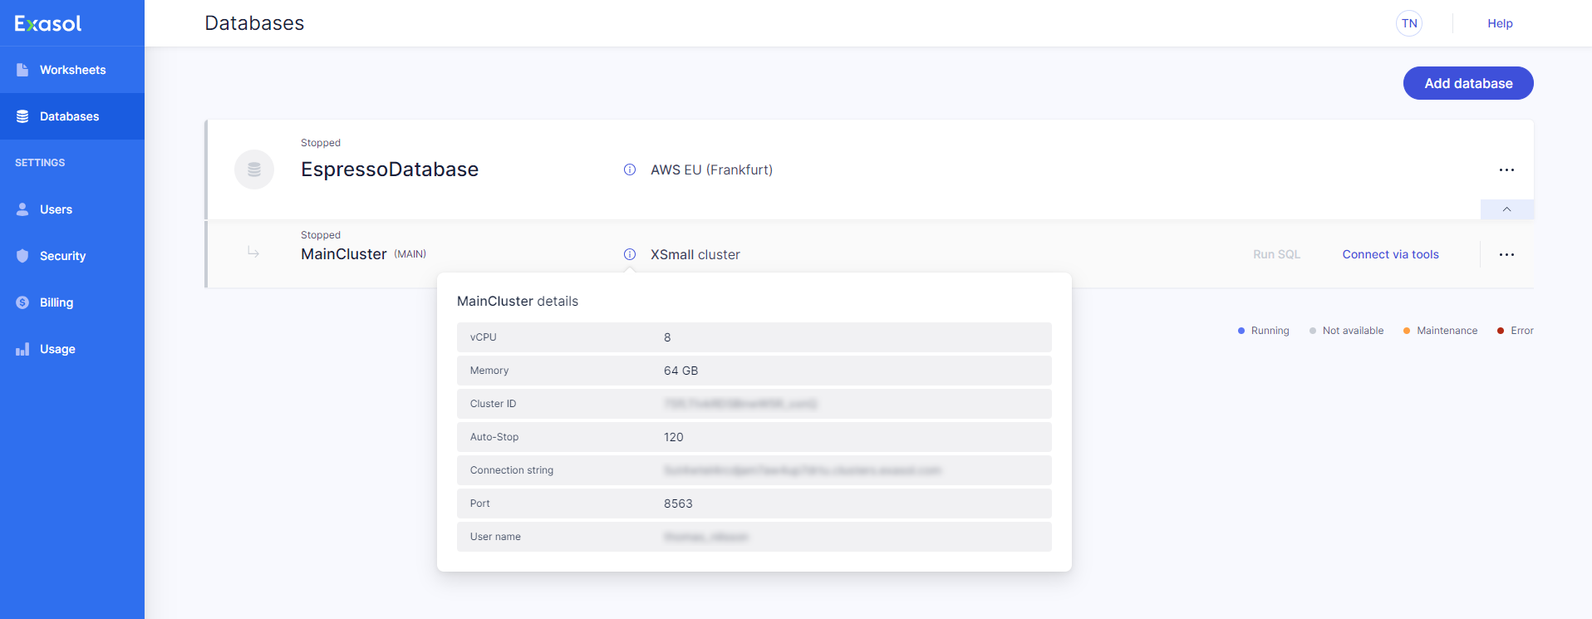Collapse the EspressoDatabase cluster list
The height and width of the screenshot is (619, 1592).
(1506, 209)
